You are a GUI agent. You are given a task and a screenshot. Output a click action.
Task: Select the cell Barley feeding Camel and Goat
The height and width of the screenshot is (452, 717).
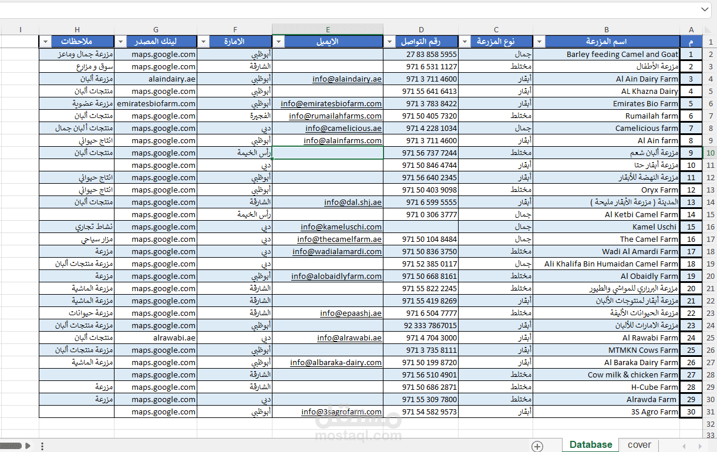[607, 54]
